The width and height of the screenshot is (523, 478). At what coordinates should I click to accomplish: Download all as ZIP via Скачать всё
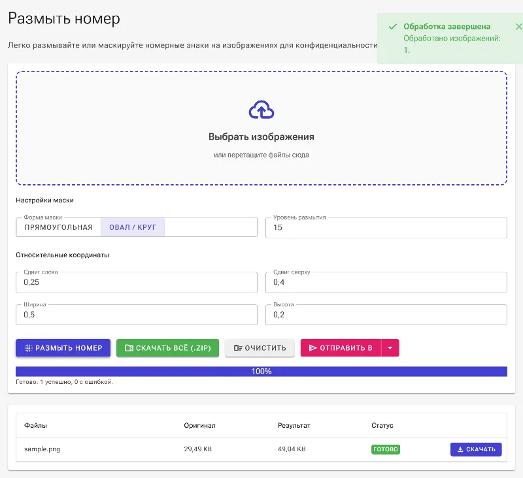coord(167,348)
